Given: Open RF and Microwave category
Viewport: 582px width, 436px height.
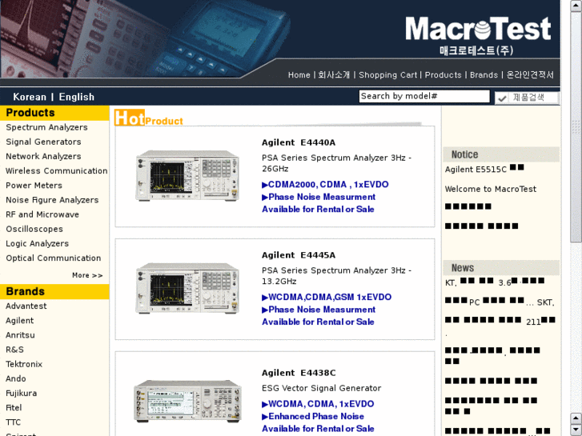Looking at the screenshot, I should (x=42, y=214).
